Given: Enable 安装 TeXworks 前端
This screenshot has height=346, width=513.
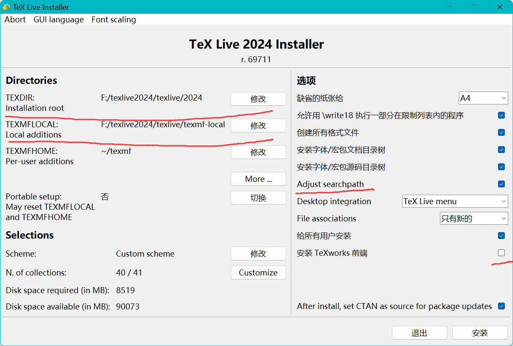Looking at the screenshot, I should tap(501, 253).
